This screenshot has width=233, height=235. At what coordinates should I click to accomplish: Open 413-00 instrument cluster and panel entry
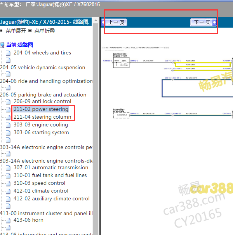(46, 214)
